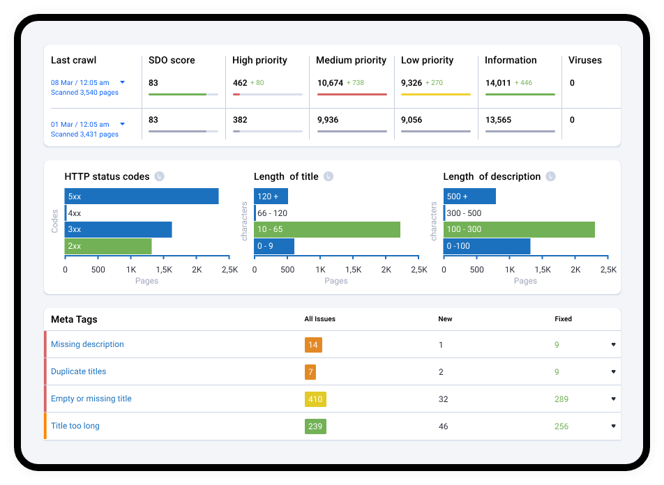664x485 pixels.
Task: Expand the Empty or missing title row
Action: pos(613,399)
